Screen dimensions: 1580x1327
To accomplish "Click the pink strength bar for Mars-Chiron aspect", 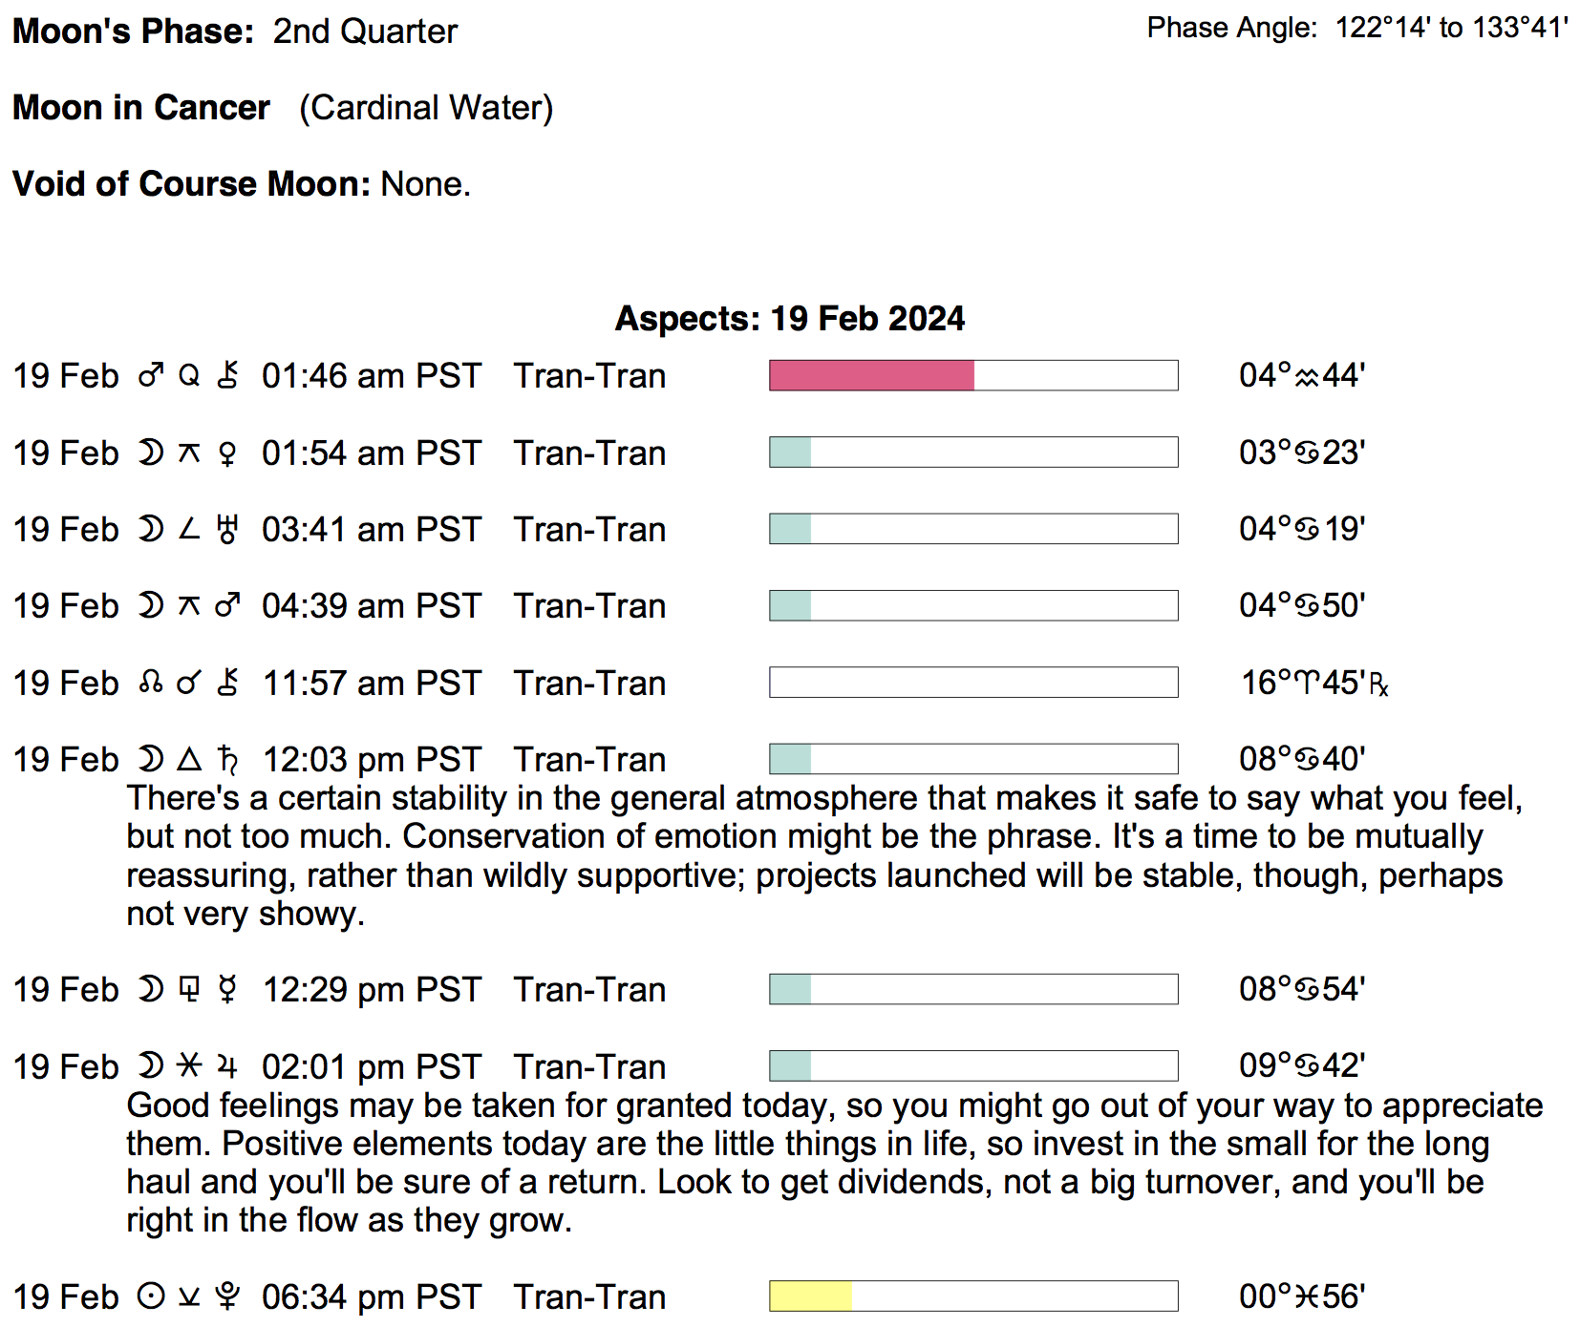I will pyautogui.click(x=871, y=376).
